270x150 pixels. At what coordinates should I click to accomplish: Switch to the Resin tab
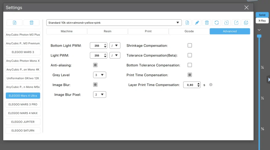click(x=107, y=31)
